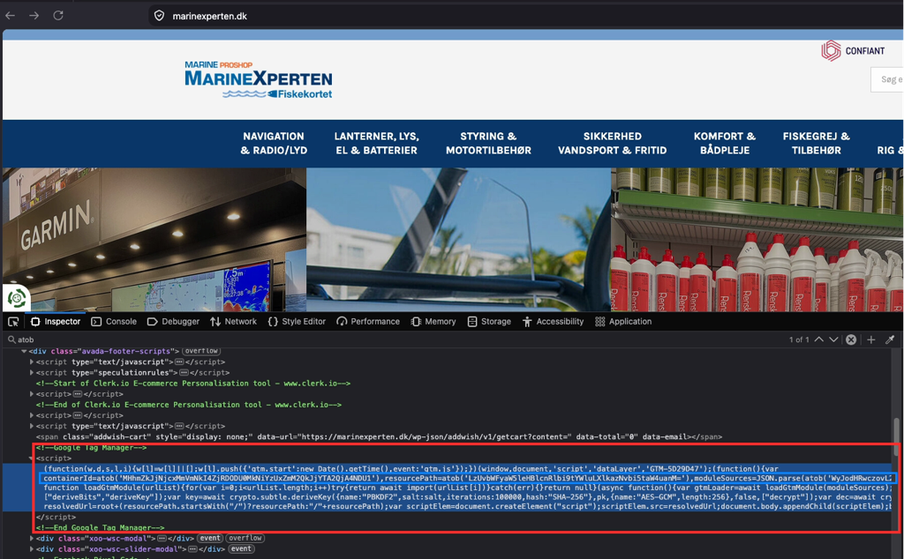Switch to the Application tab
Screen dimensions: 904x559
tap(623, 322)
